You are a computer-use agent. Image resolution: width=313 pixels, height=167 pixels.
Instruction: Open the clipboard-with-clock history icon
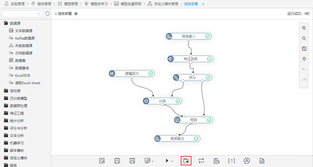216,161
